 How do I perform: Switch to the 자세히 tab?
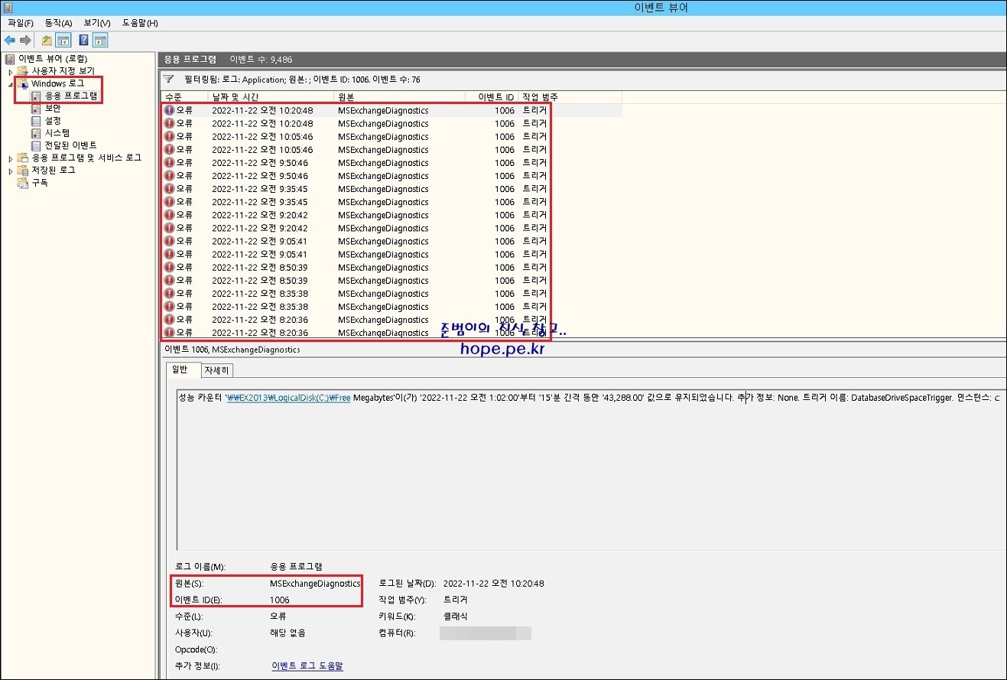pos(216,370)
